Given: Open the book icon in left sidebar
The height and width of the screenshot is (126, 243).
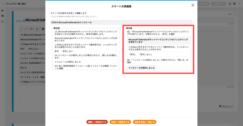Looking at the screenshot, I should click(x=2, y=11).
